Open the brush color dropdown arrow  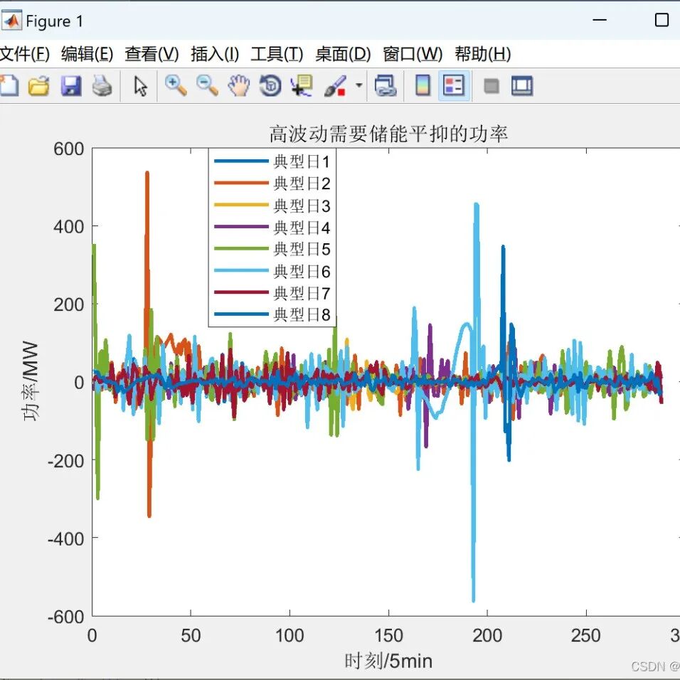pos(358,85)
